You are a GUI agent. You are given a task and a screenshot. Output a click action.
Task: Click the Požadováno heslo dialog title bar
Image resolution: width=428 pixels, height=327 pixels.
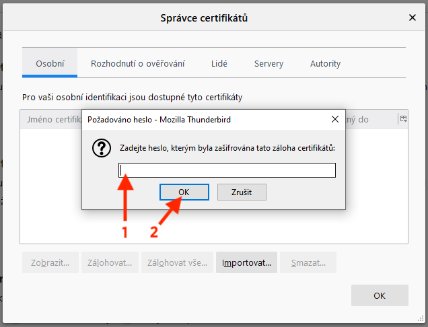coord(202,120)
